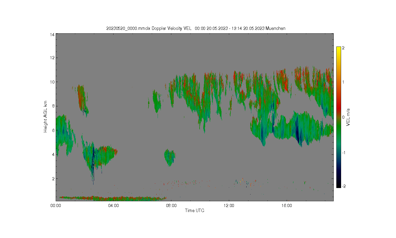The width and height of the screenshot is (396, 238).
Task: Click the low-level echo band near ground before 08:00
Action: [x=113, y=198]
